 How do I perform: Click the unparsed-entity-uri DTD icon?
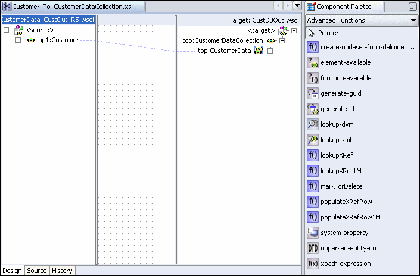point(313,249)
